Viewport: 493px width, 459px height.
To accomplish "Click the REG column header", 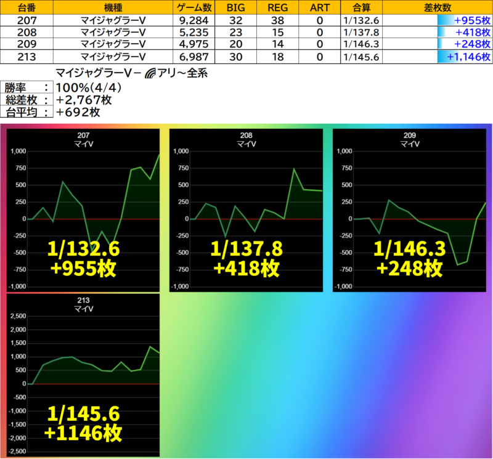I will click(278, 7).
